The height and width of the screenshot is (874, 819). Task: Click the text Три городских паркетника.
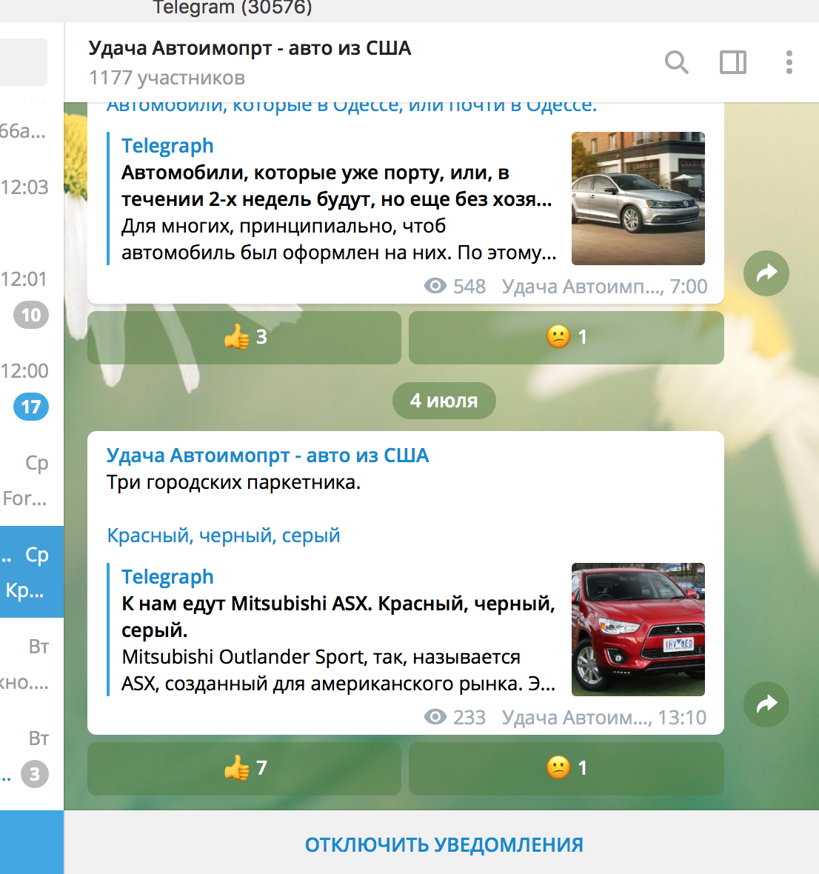(233, 482)
